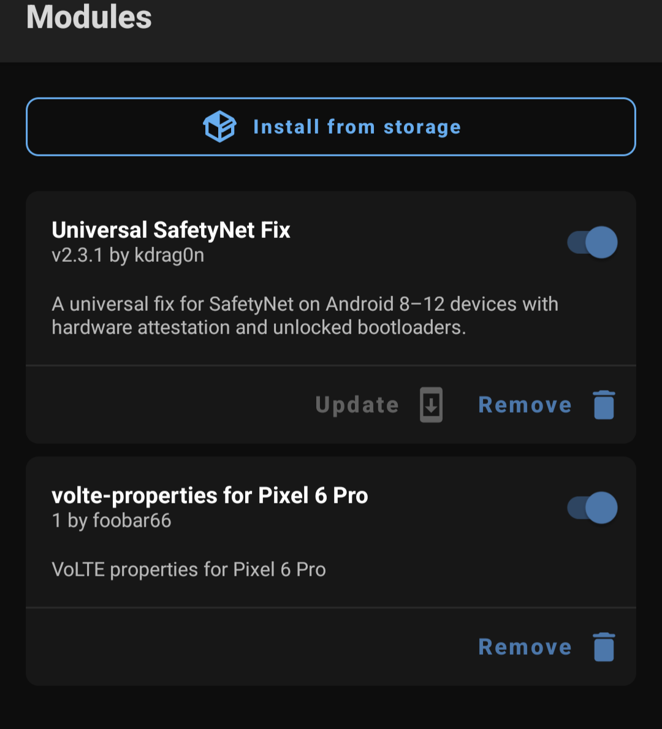
Task: Click trash icon for Universal SafetyNet Fix
Action: (x=604, y=405)
